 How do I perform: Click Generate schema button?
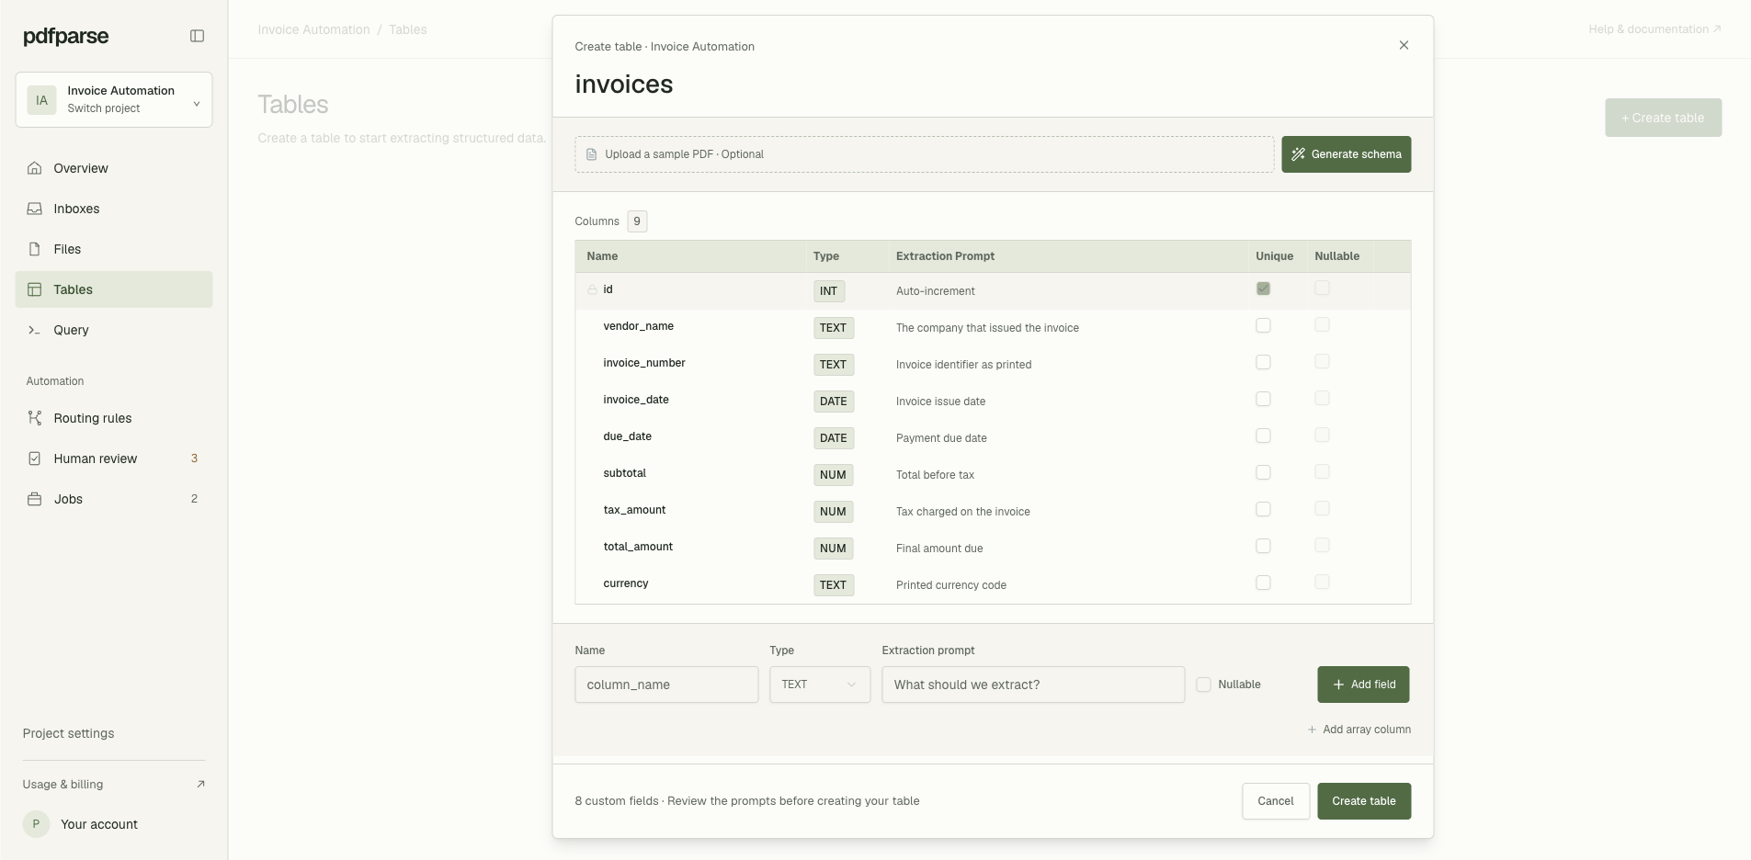(1347, 154)
